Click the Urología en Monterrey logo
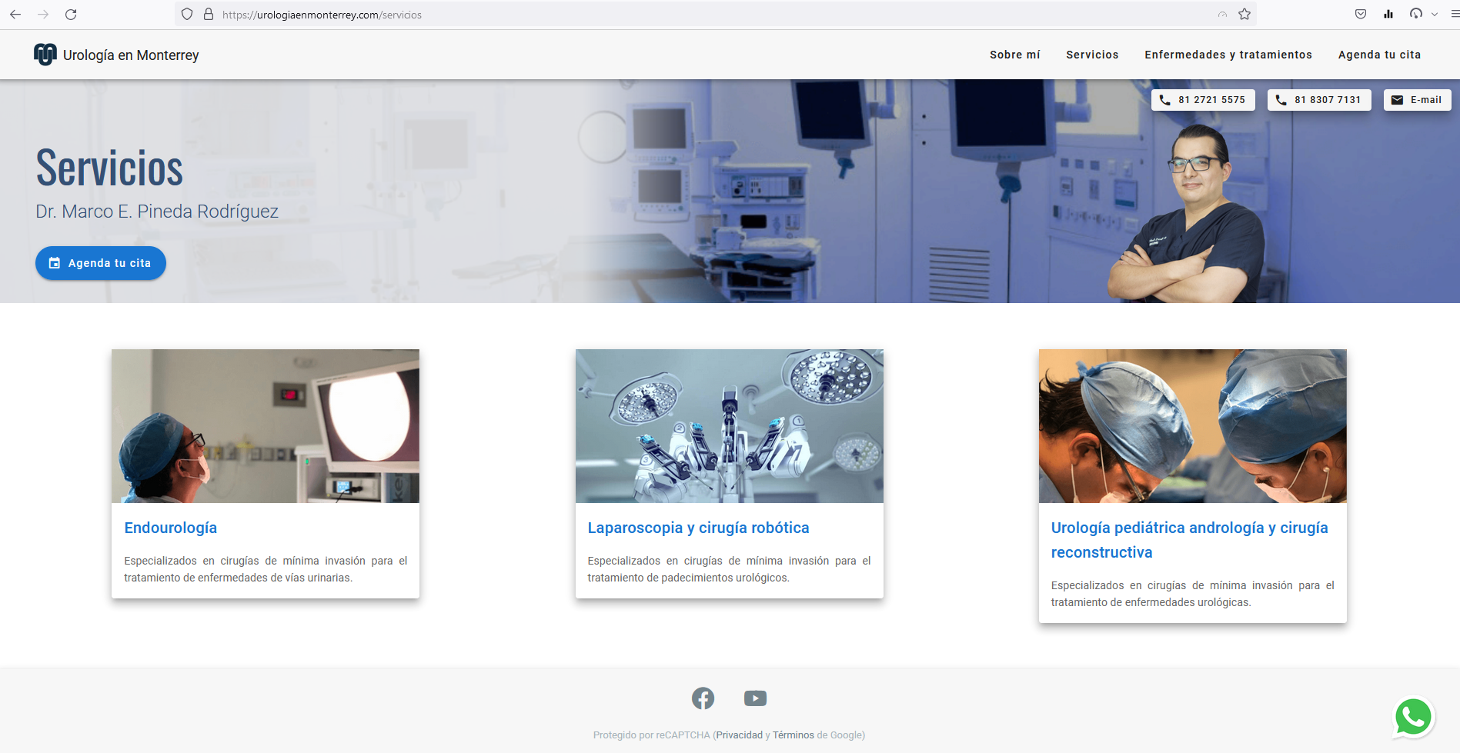The height and width of the screenshot is (753, 1460). point(115,55)
